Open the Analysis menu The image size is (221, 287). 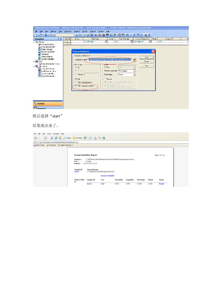[x=77, y=32]
